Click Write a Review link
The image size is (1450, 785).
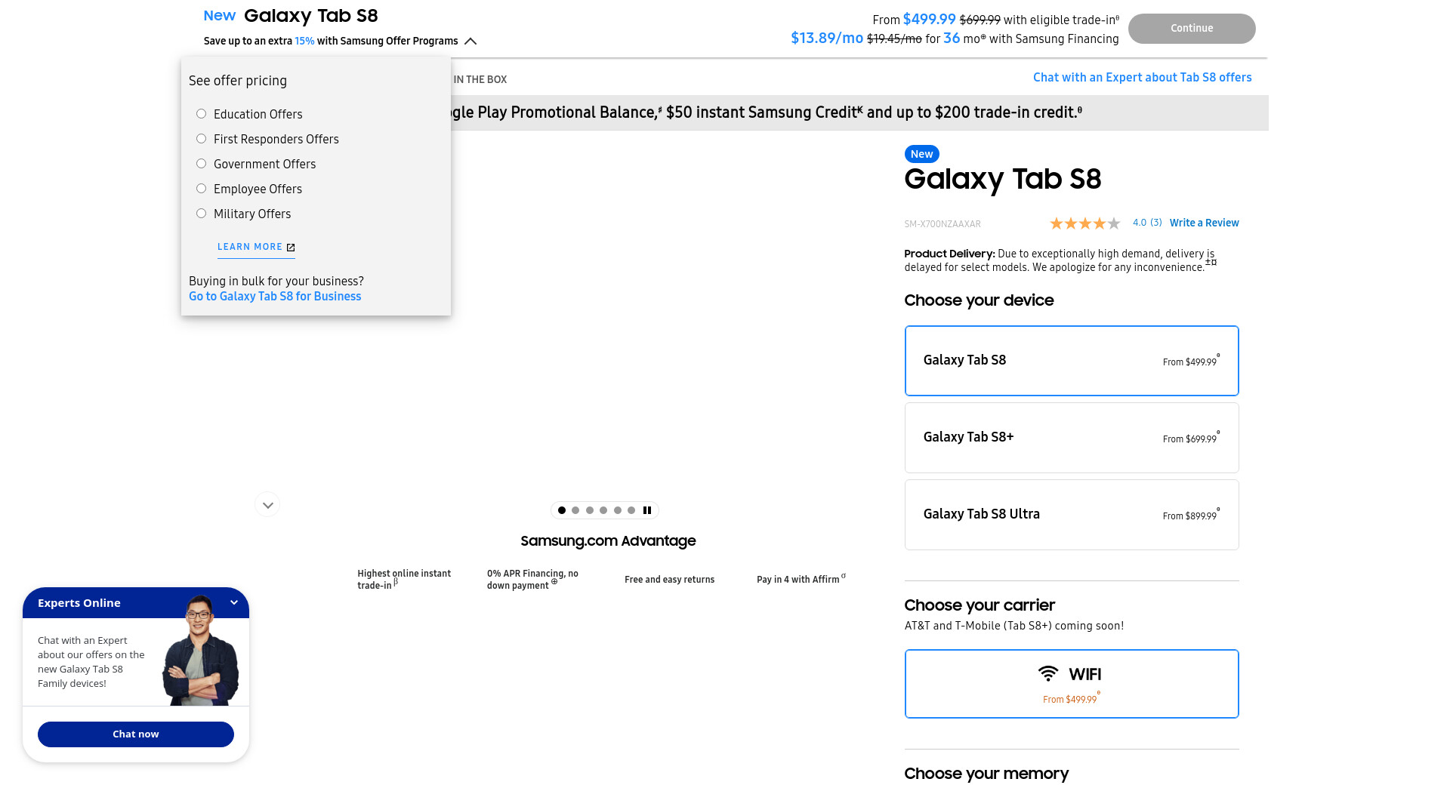point(1204,223)
